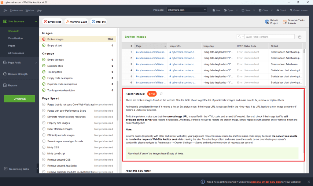Image resolution: width=313 pixels, height=186 pixels.
Task: Toggle the Info: 818 filter
Action: pos(99,22)
